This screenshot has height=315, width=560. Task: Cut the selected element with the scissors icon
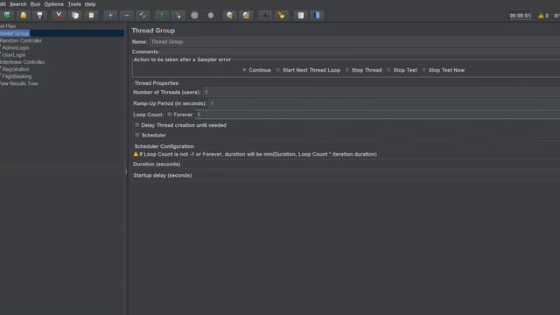(x=59, y=16)
